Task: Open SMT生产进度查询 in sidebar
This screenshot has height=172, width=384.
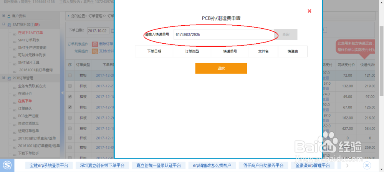Action: (x=32, y=48)
